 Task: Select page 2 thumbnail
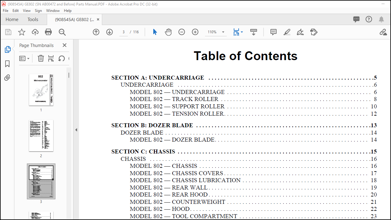click(x=41, y=135)
